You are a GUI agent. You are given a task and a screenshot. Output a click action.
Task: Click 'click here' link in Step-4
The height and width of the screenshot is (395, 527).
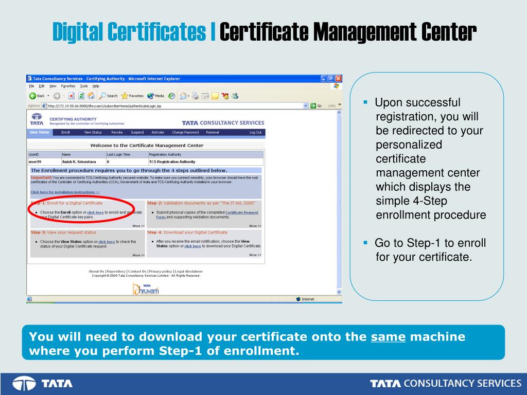(192, 246)
